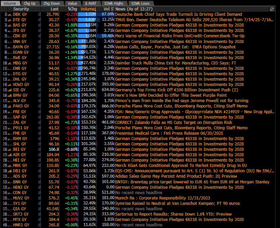Screen dimensions: 280x228
Task: Open chart icon beside RHM GY
Action: coord(10,139)
